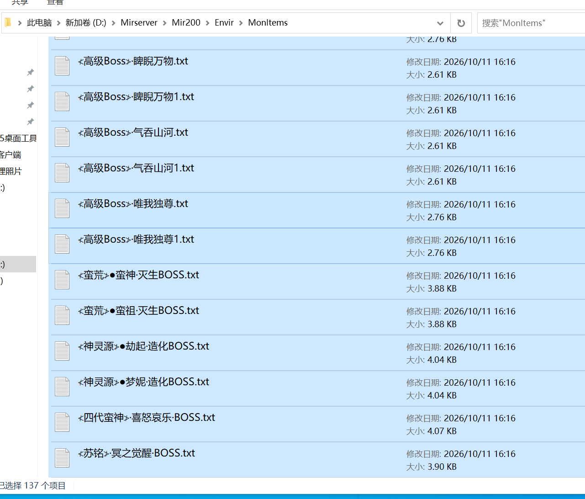The height and width of the screenshot is (499, 585).
Task: Go to 新加卷 (D:) in the address bar
Action: pyautogui.click(x=86, y=23)
